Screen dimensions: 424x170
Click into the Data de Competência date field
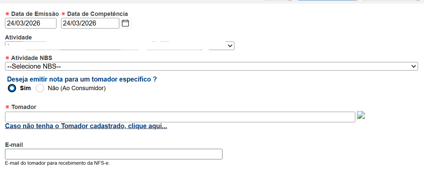tap(90, 23)
